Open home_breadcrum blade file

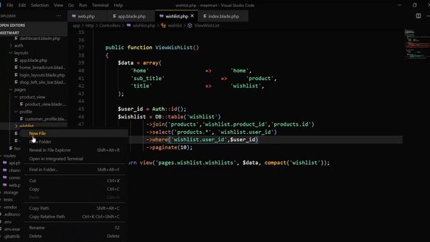tap(42, 67)
